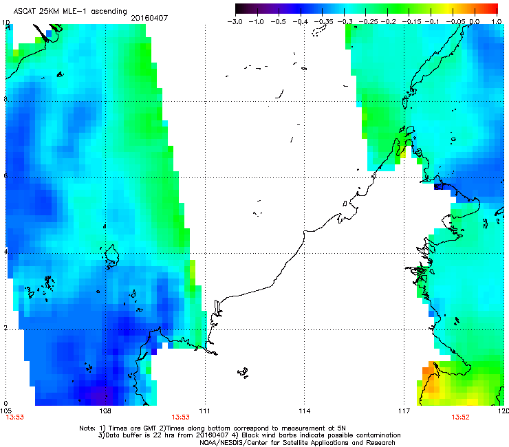Click the -1.0 color scale label

pyautogui.click(x=257, y=22)
